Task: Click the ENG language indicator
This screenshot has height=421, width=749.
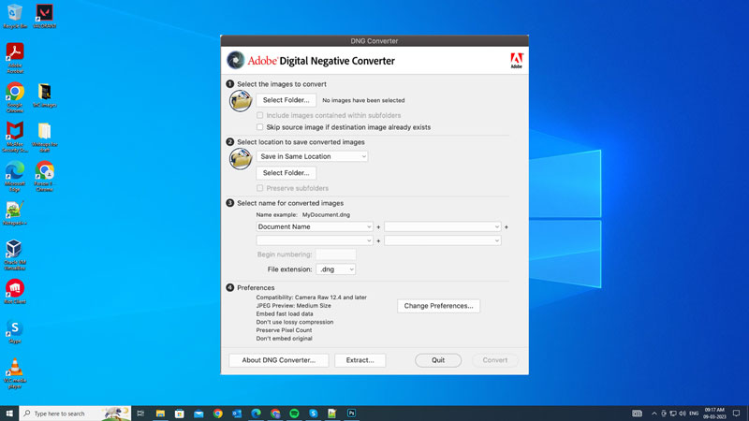Action: click(694, 414)
